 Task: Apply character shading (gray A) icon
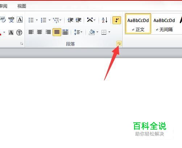[11, 32]
